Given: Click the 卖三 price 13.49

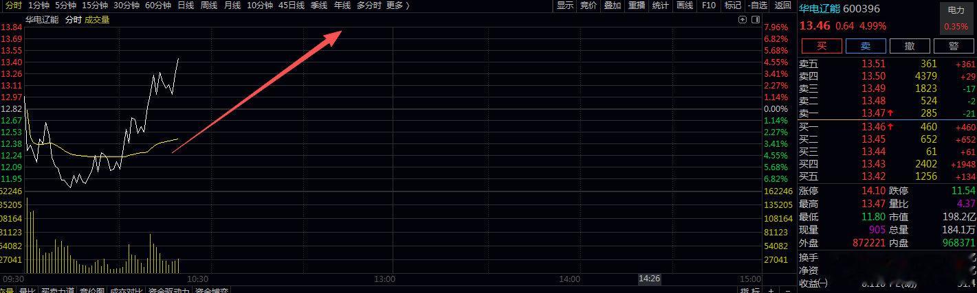Looking at the screenshot, I should point(873,89).
